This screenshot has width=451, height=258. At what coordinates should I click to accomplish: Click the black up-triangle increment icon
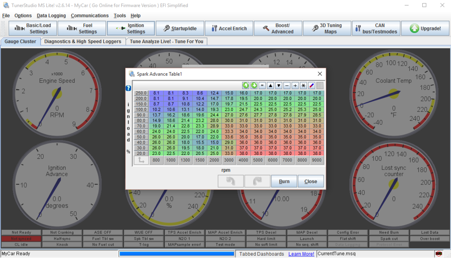270,85
